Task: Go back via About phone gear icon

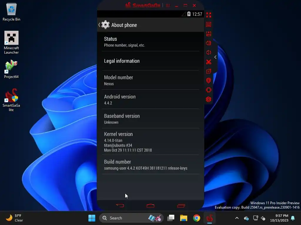Action: click(104, 25)
